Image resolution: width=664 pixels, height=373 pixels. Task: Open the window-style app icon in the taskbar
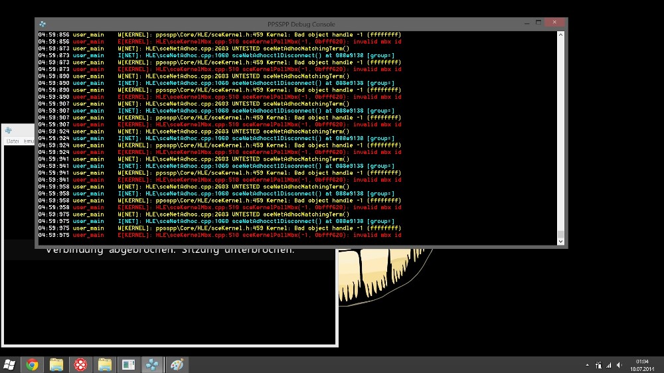pos(128,364)
